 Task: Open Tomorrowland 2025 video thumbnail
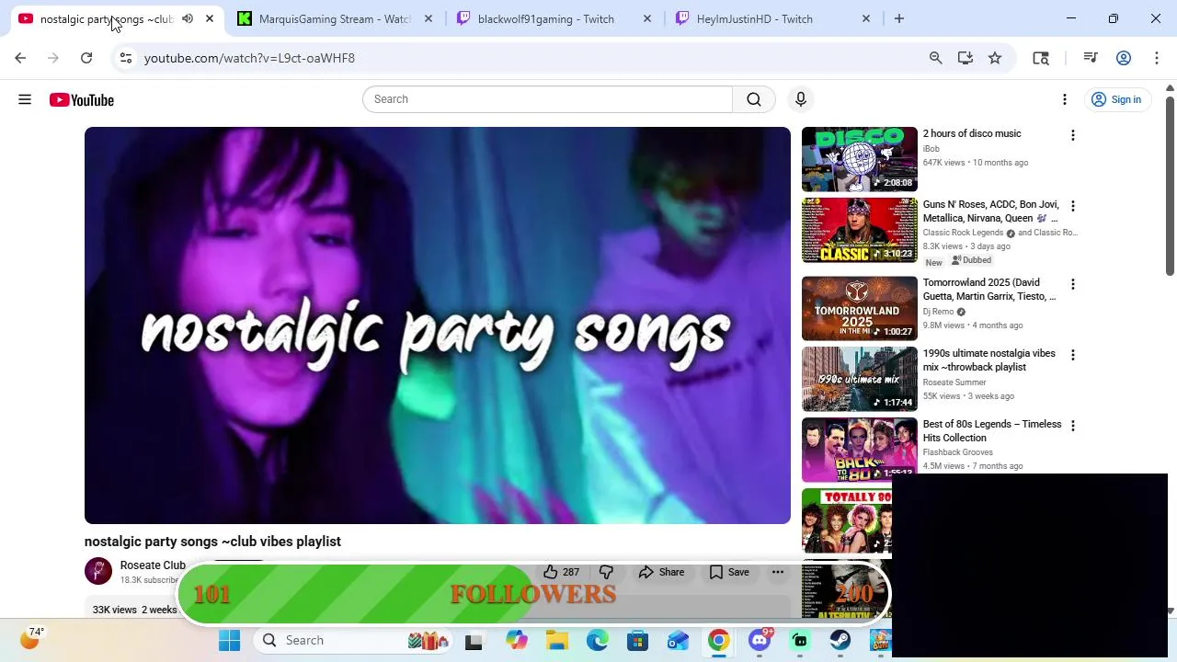[860, 308]
